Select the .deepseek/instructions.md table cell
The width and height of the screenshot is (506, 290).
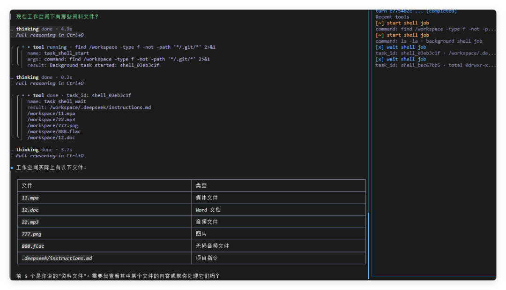click(x=104, y=258)
